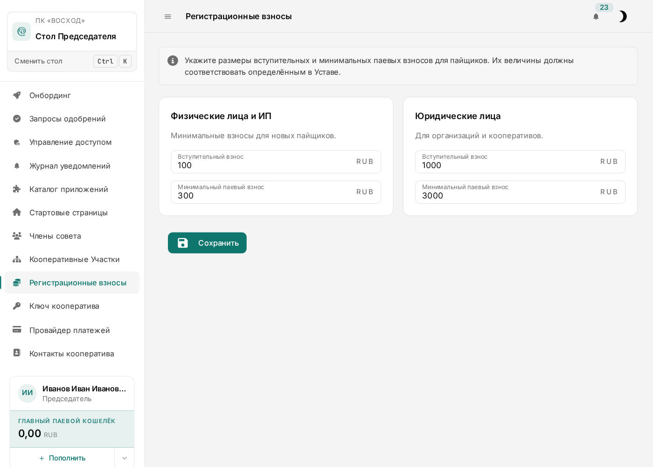The width and height of the screenshot is (653, 467).
Task: Open Управление доступом section
Action: [x=72, y=142]
